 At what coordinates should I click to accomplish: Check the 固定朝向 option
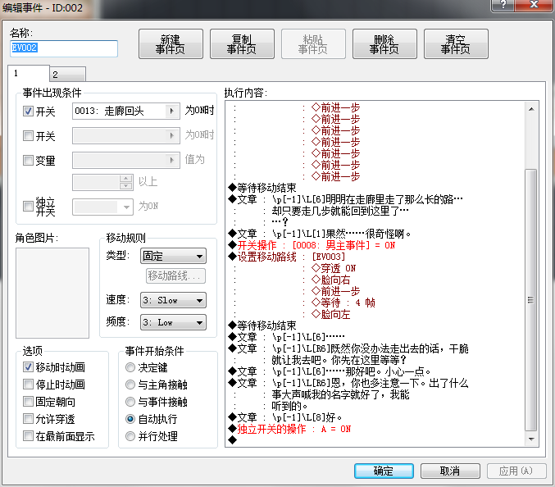(x=28, y=402)
